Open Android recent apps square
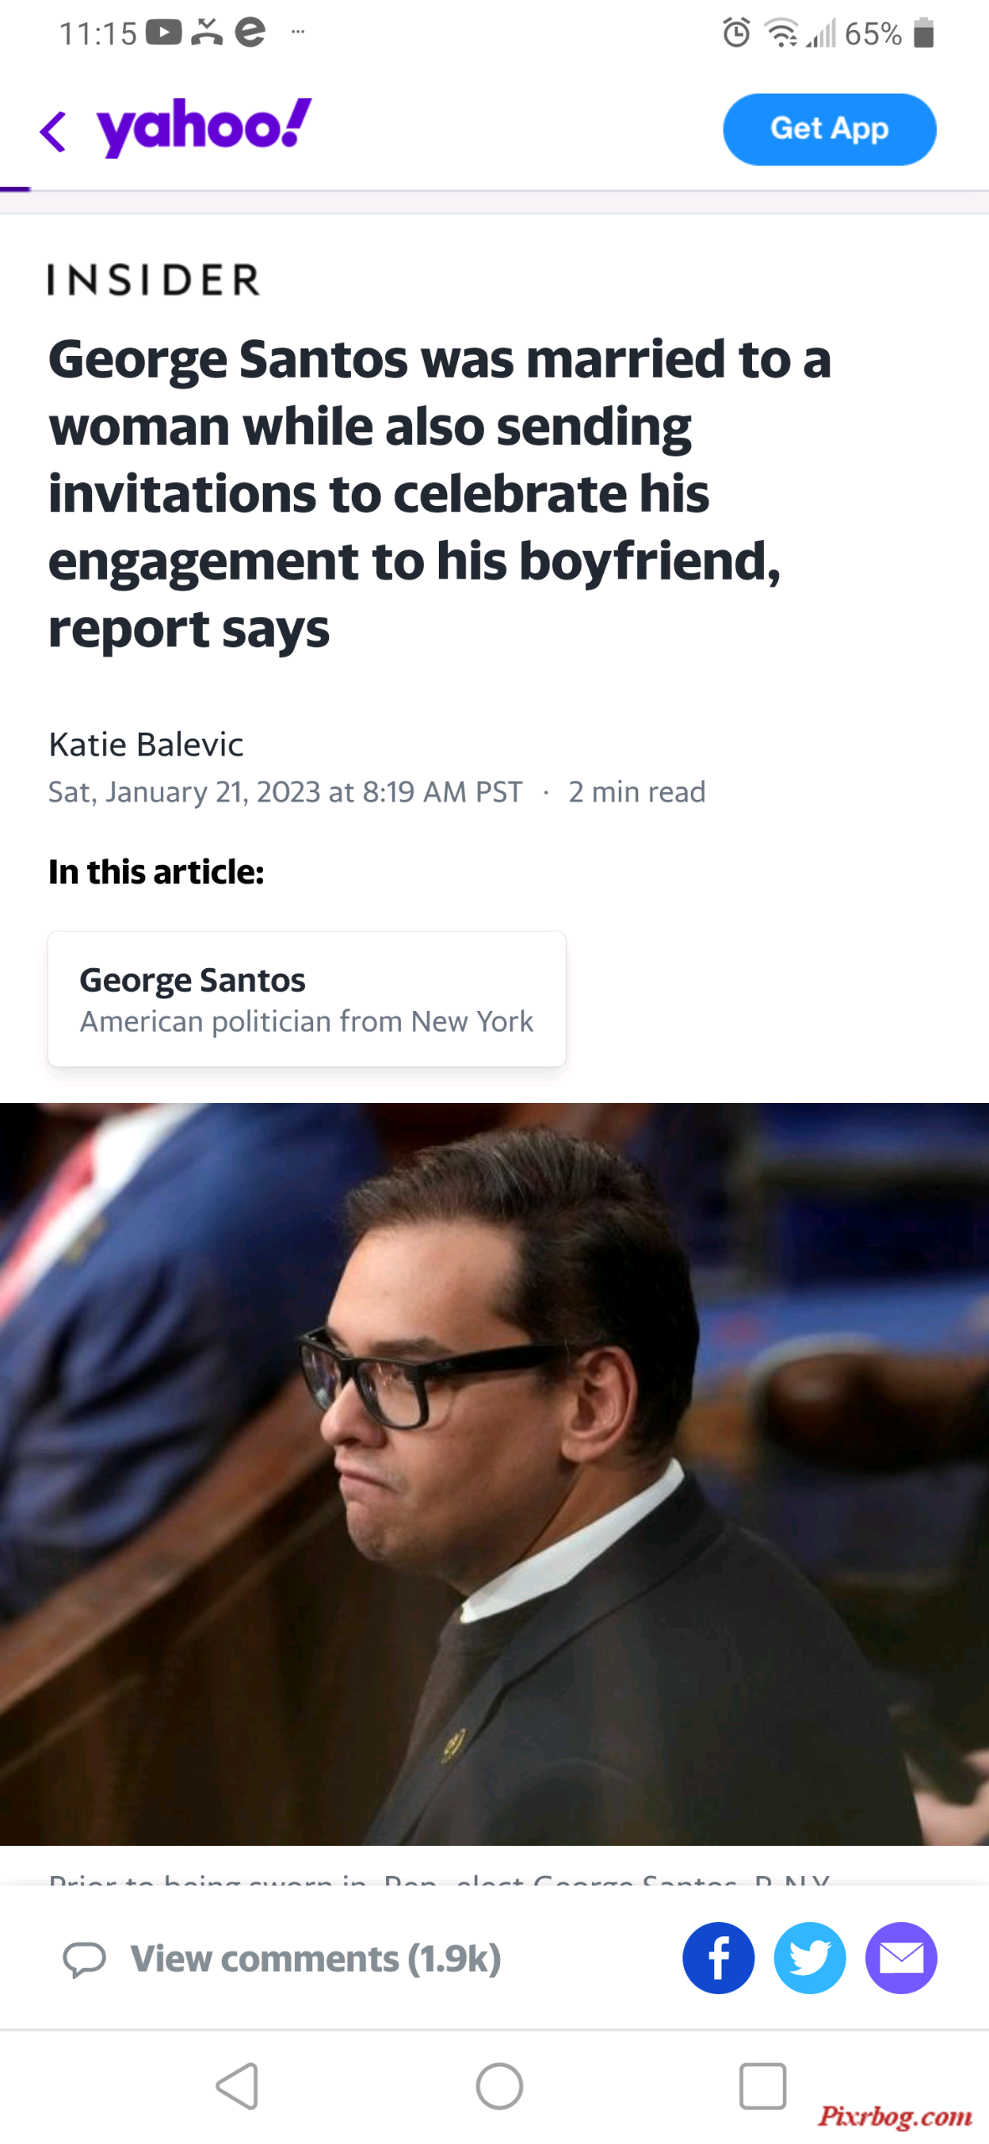 (762, 2085)
